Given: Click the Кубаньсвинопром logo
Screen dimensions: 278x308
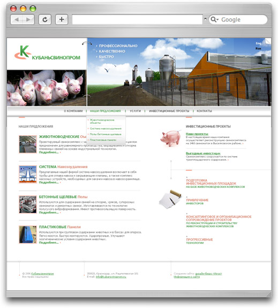Looking at the screenshot, I should pos(47,53).
